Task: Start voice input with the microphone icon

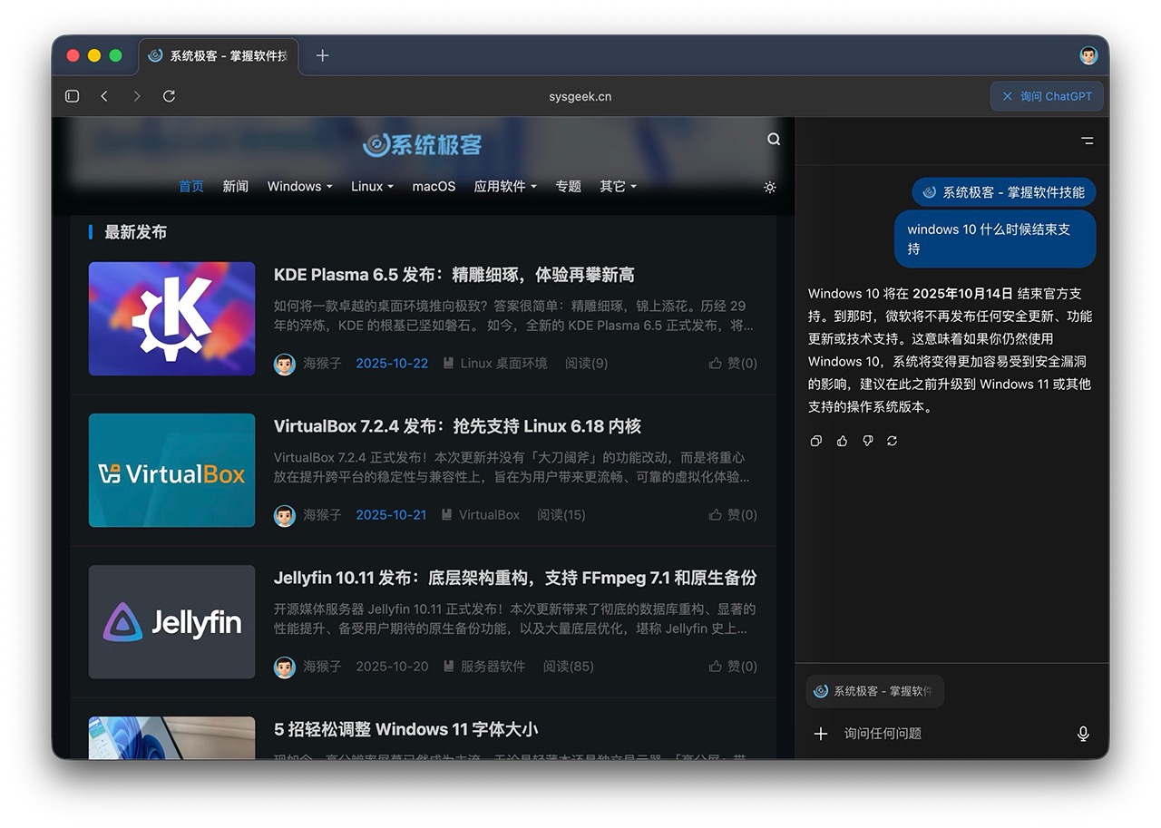Action: pos(1083,734)
